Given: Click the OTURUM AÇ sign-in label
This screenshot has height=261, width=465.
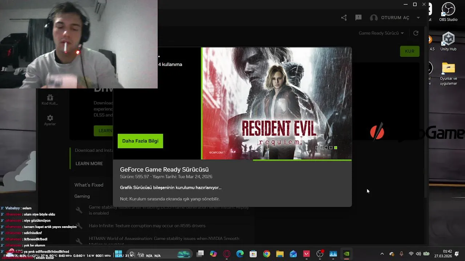Looking at the screenshot, I should point(395,18).
